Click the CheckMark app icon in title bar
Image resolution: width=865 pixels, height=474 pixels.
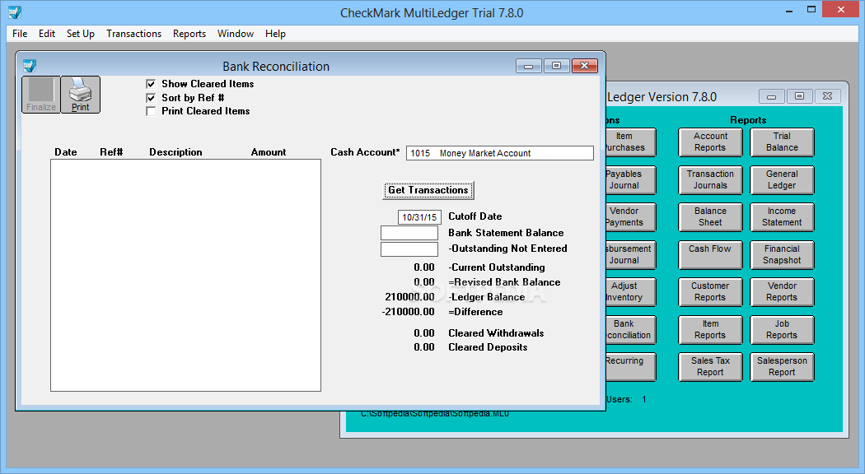(15, 12)
